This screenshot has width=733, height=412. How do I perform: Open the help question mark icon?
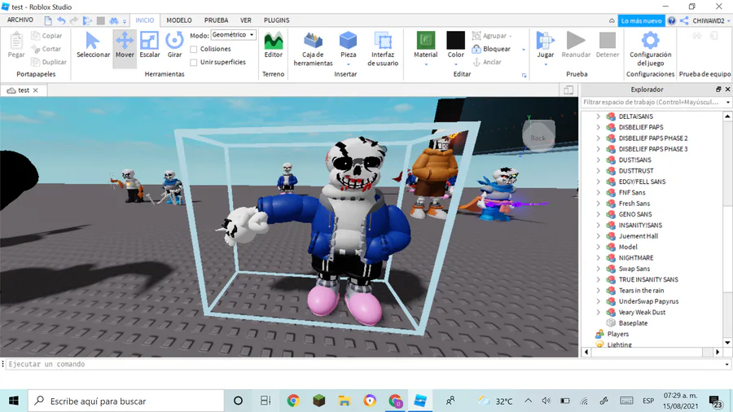672,20
